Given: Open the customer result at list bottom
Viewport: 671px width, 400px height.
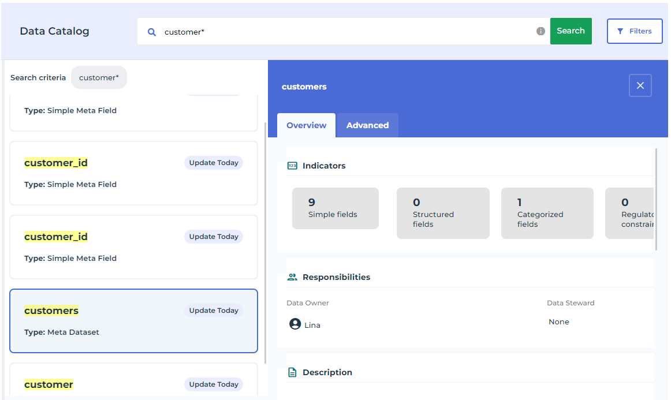Looking at the screenshot, I should point(133,381).
